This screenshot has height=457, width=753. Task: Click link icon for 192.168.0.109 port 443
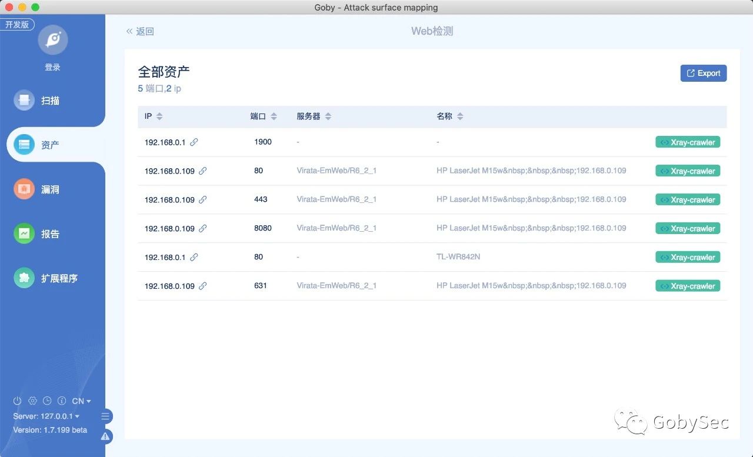(x=203, y=199)
